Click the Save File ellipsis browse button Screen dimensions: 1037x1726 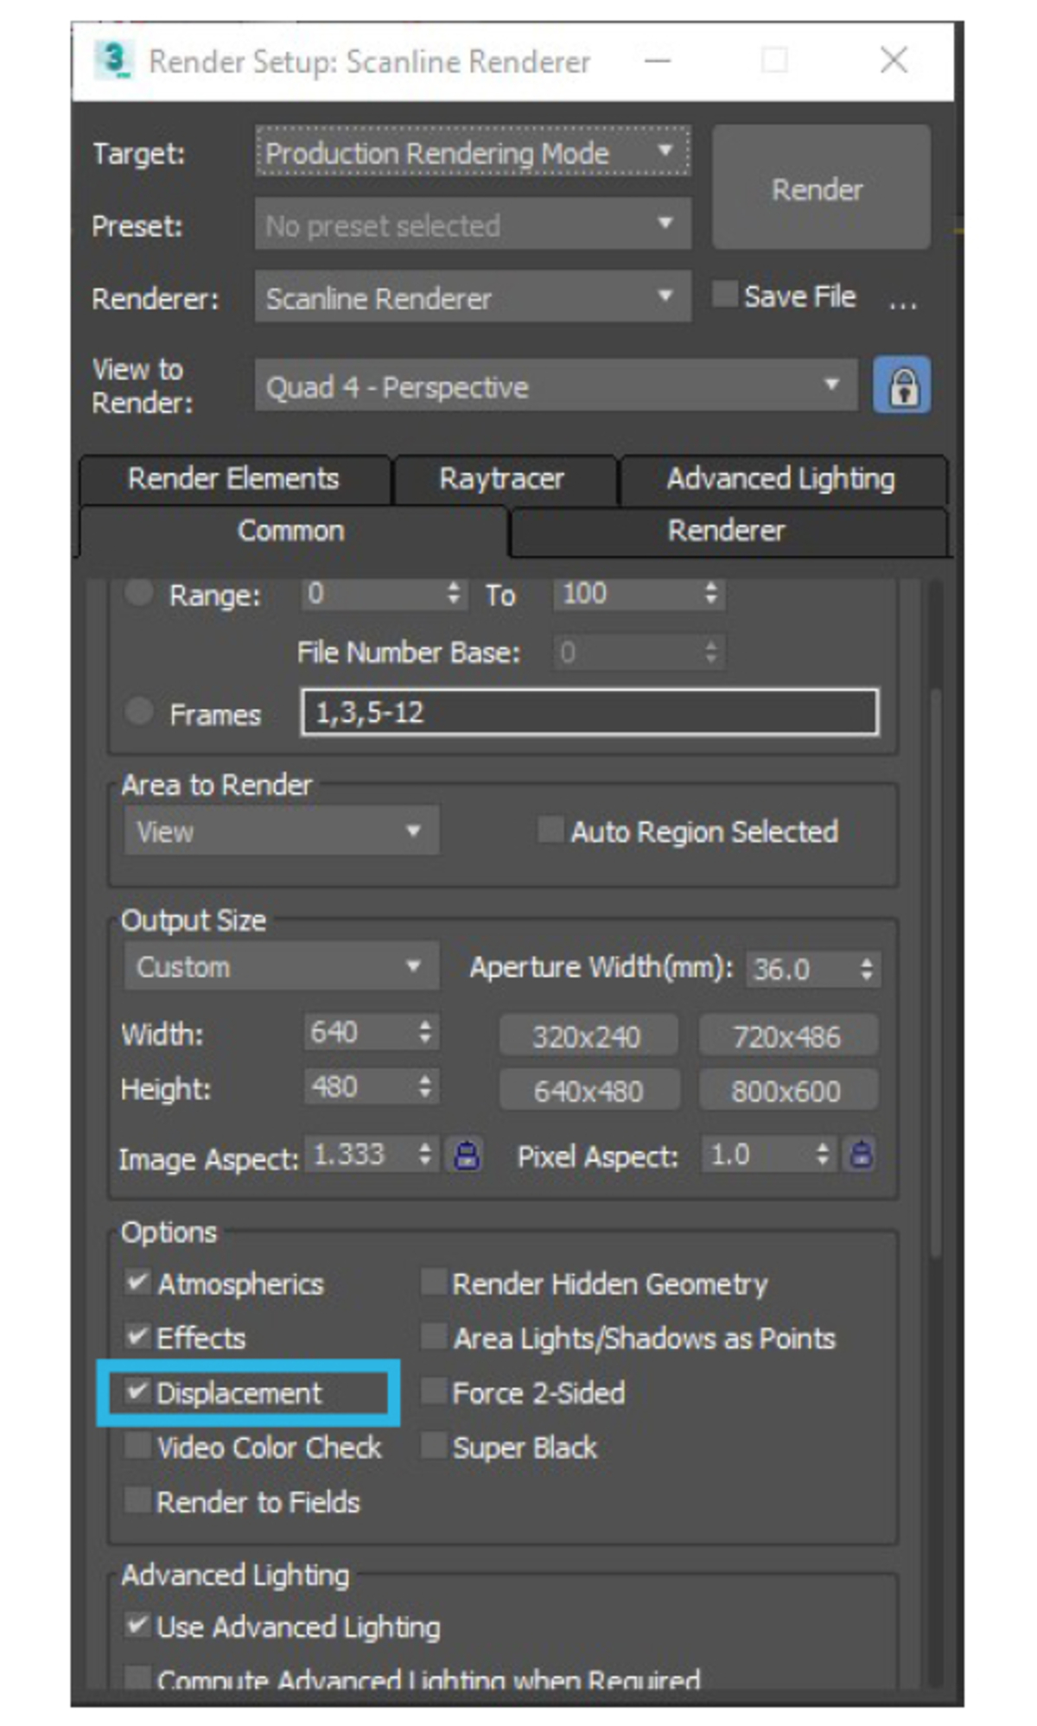pos(902,299)
